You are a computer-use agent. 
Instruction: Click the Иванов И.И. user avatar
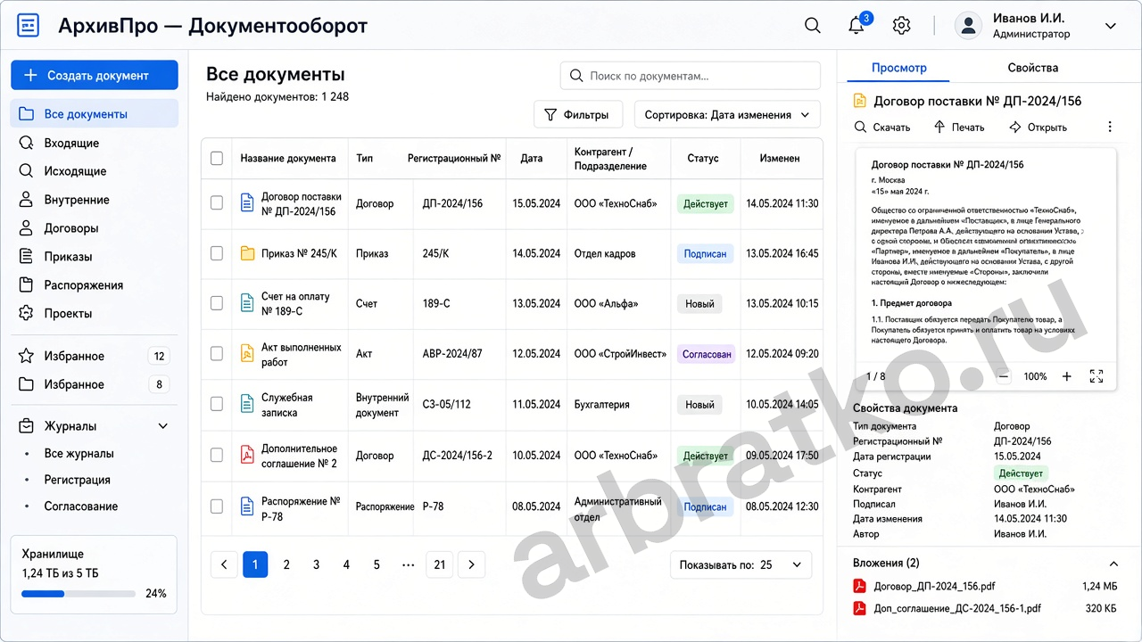coord(968,26)
